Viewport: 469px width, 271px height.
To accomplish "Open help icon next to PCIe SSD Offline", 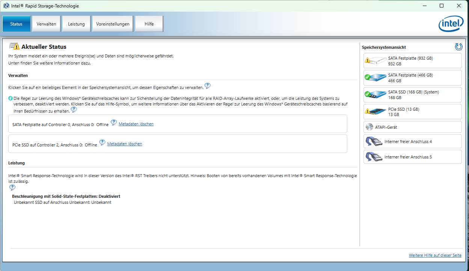I will point(102,143).
